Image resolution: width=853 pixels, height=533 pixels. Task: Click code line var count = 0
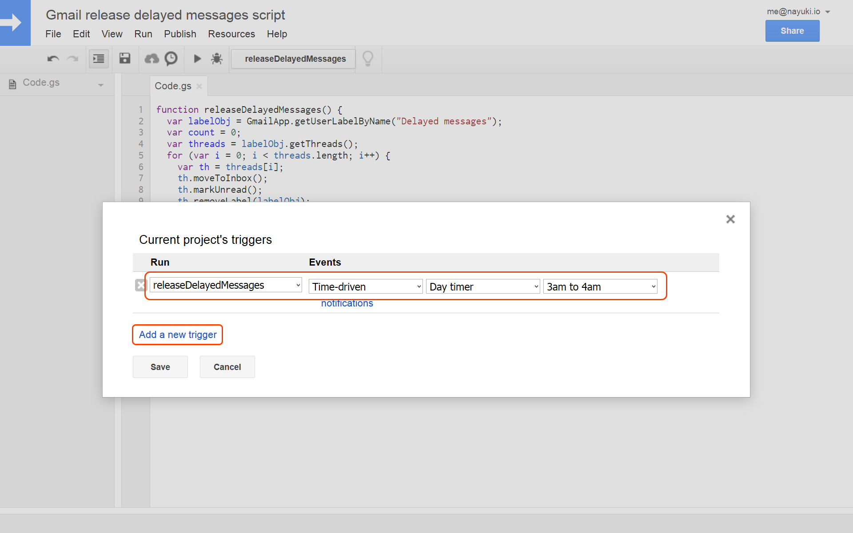point(203,132)
